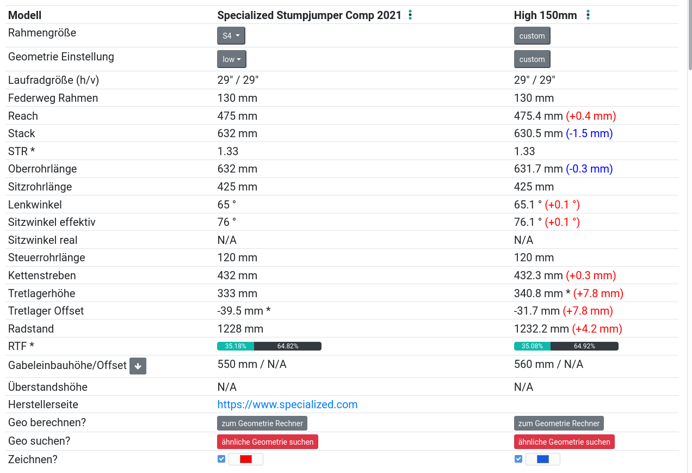The image size is (692, 473).
Task: Open three-dot menu next to High 150mm
Action: click(x=588, y=15)
